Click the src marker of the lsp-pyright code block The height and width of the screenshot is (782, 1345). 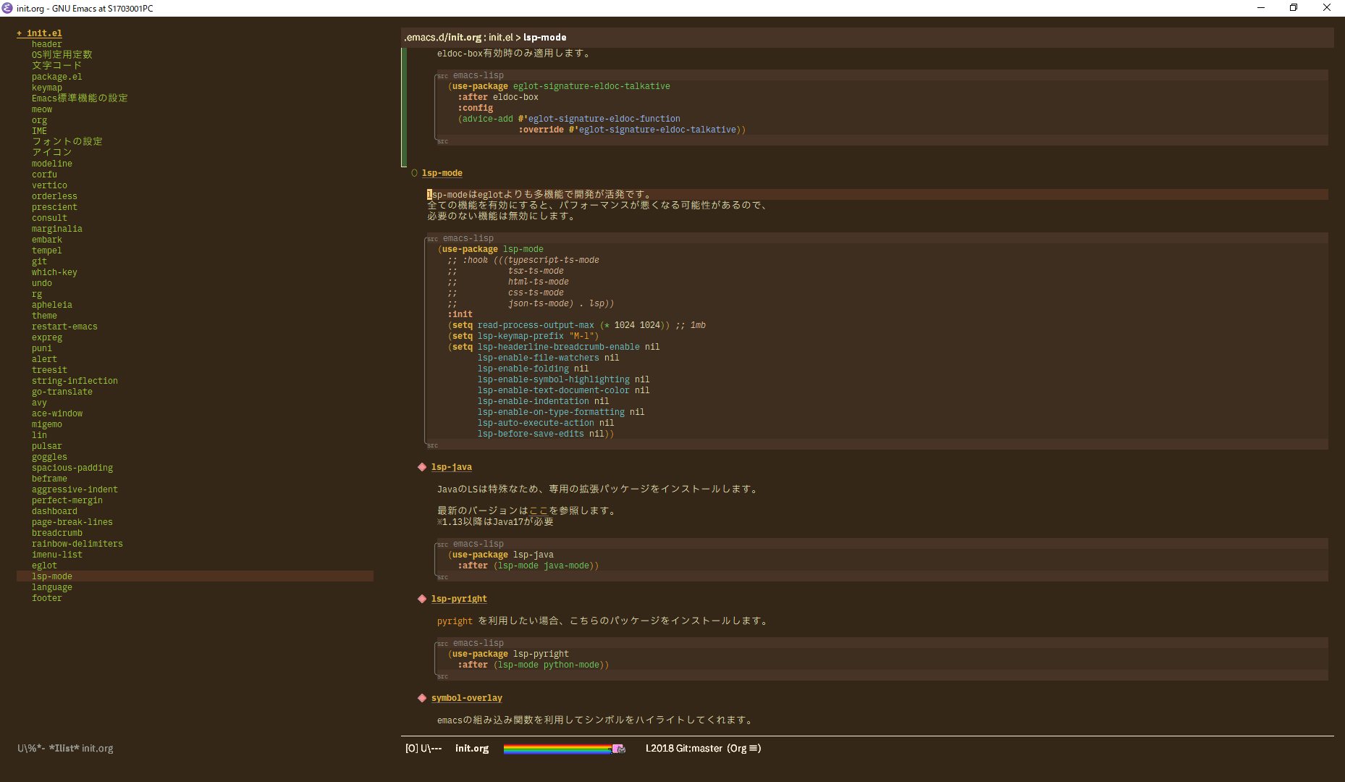pos(442,643)
